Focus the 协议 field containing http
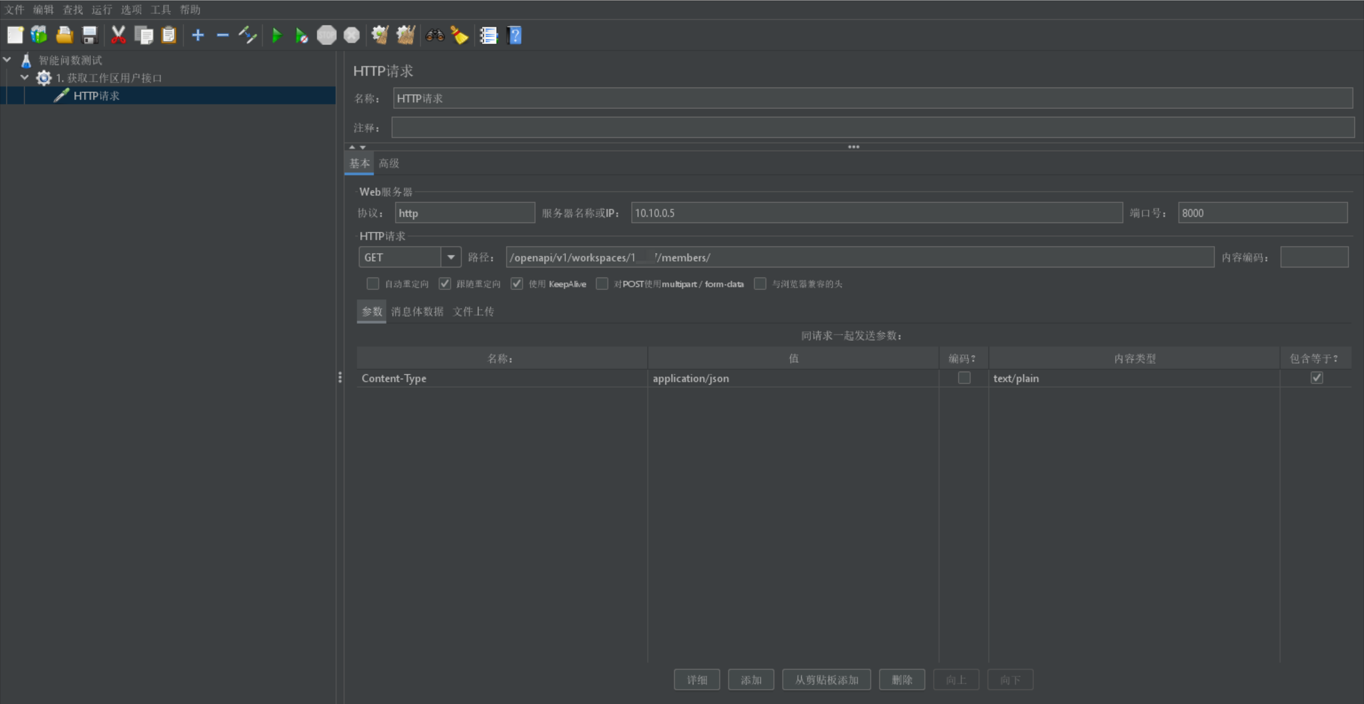 click(465, 213)
